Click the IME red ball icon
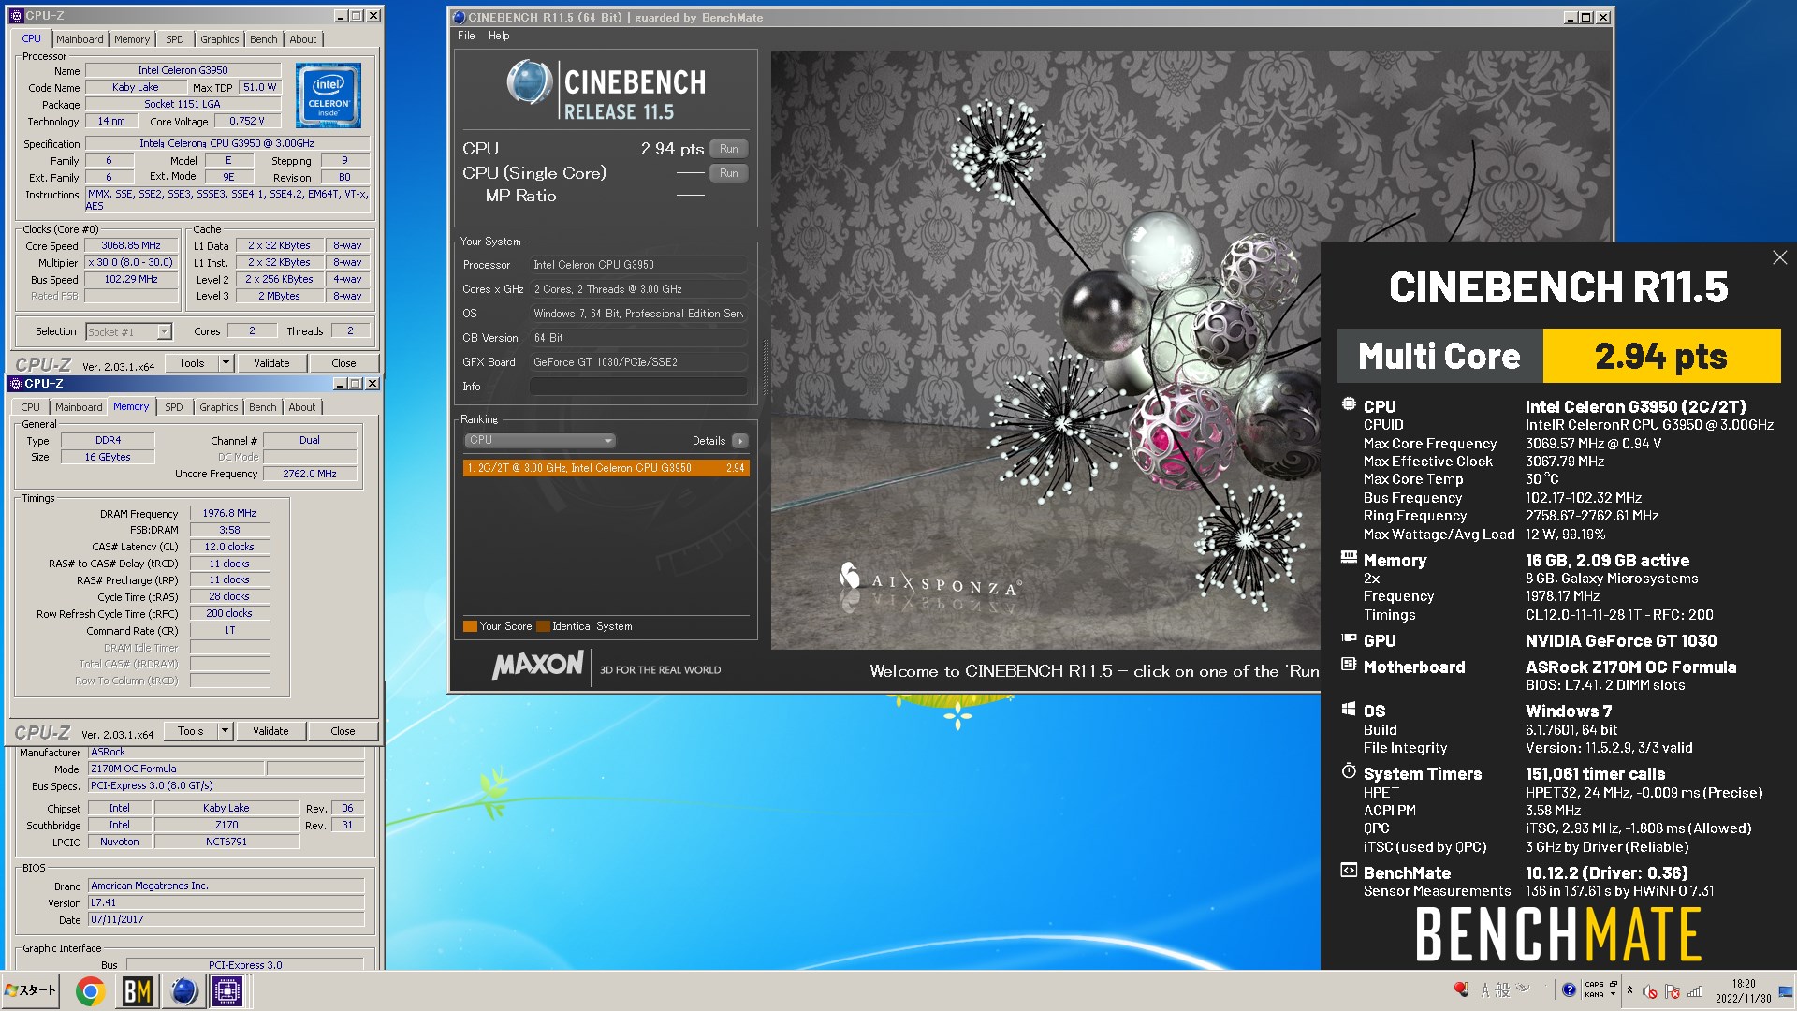 (1462, 989)
